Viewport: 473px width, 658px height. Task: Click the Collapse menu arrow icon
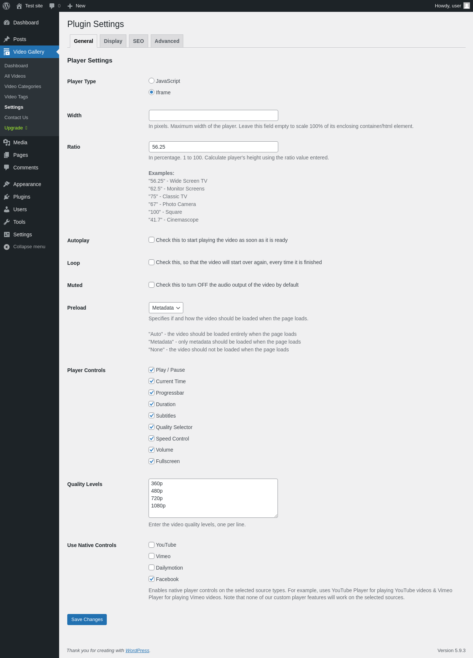click(7, 247)
